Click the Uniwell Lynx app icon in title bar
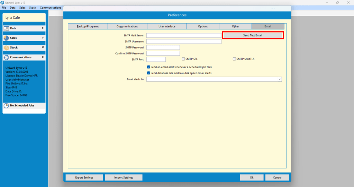 click(2, 2)
